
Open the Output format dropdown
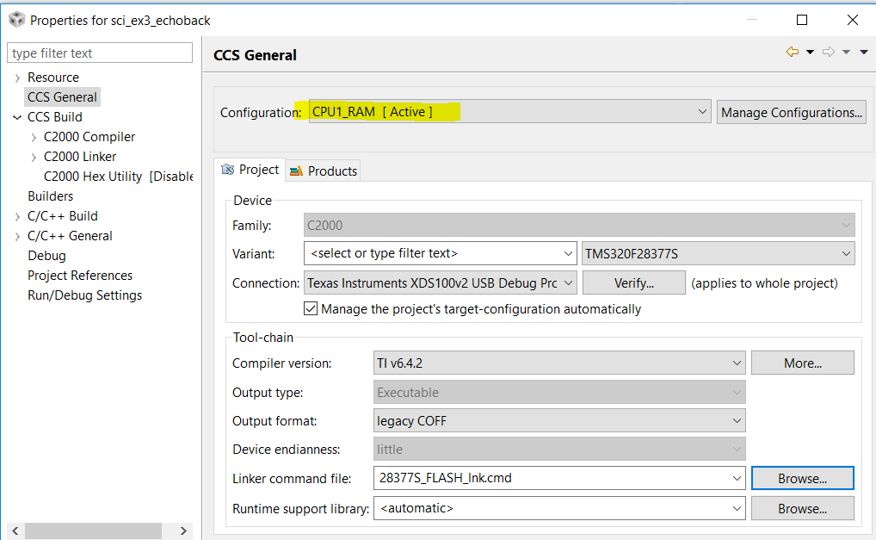[737, 419]
